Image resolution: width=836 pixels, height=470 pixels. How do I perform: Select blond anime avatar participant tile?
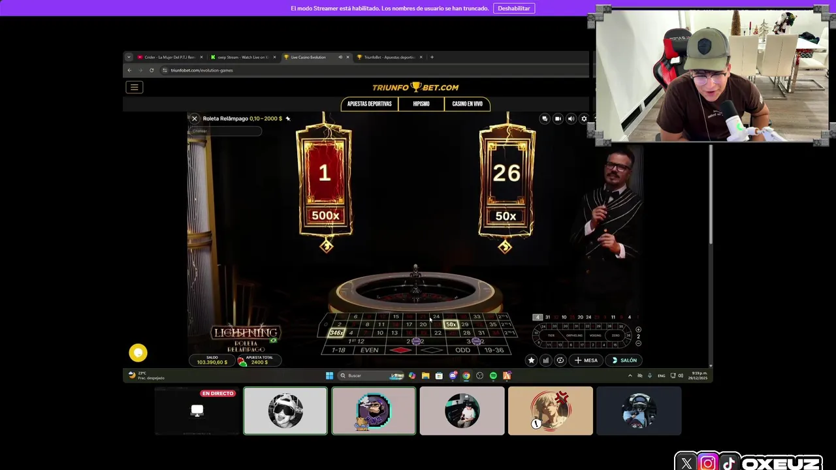tap(551, 411)
